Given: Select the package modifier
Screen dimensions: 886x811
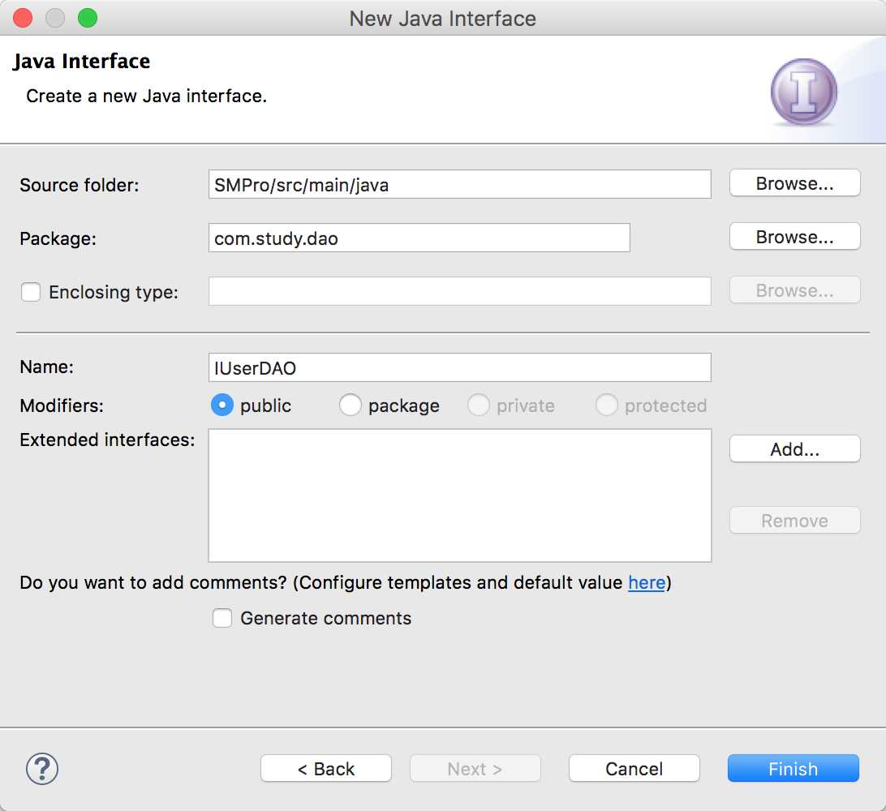Looking at the screenshot, I should pyautogui.click(x=351, y=405).
